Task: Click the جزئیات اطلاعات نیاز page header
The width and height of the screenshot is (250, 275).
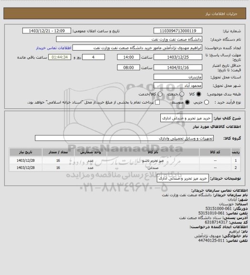Action: click(221, 14)
